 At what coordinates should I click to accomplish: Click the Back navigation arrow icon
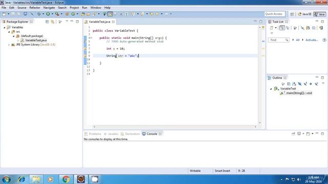click(157, 14)
